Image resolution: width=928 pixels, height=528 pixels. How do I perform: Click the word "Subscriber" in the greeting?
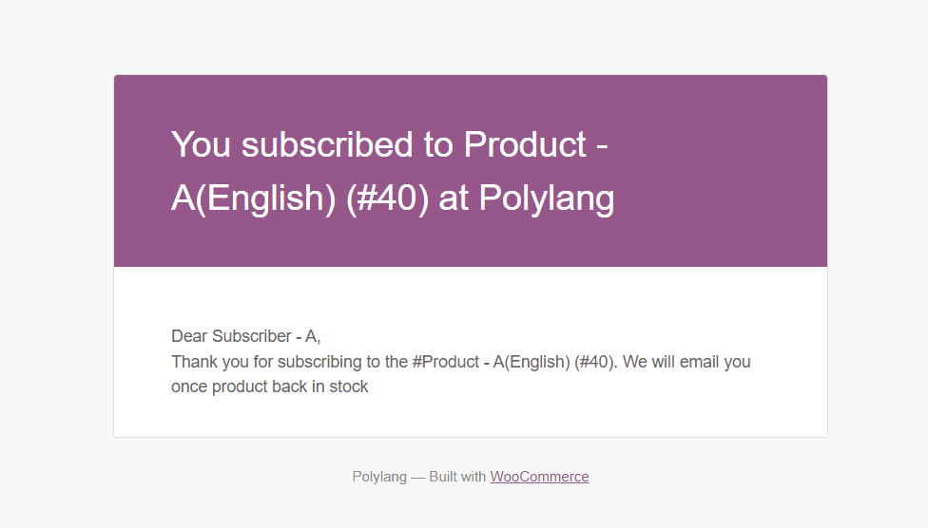(x=252, y=336)
